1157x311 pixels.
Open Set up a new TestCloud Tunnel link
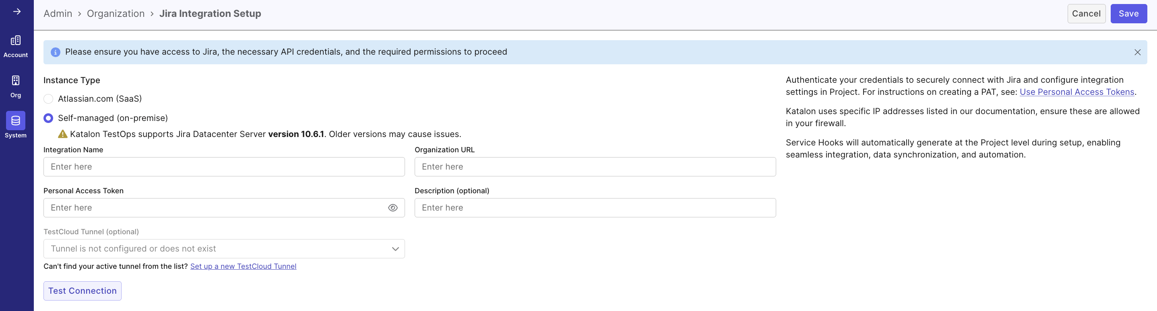[x=244, y=266]
